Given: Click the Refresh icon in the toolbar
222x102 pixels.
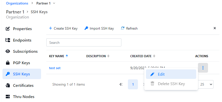Looking at the screenshot, I should (123, 28).
